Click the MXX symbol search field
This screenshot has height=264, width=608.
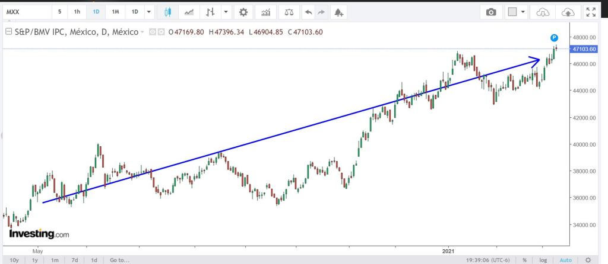click(x=26, y=12)
